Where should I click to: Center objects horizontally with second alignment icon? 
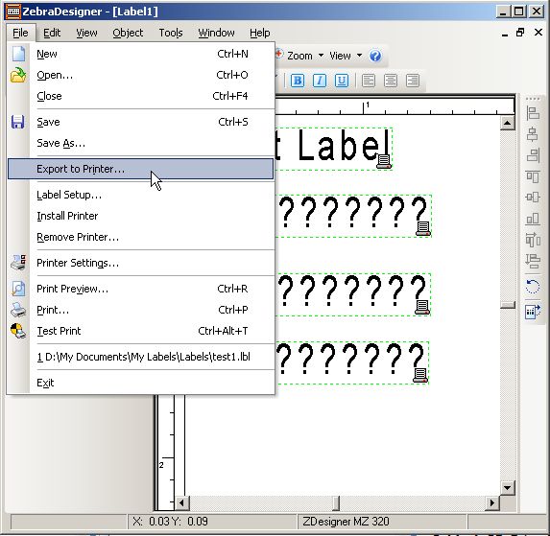(x=533, y=134)
